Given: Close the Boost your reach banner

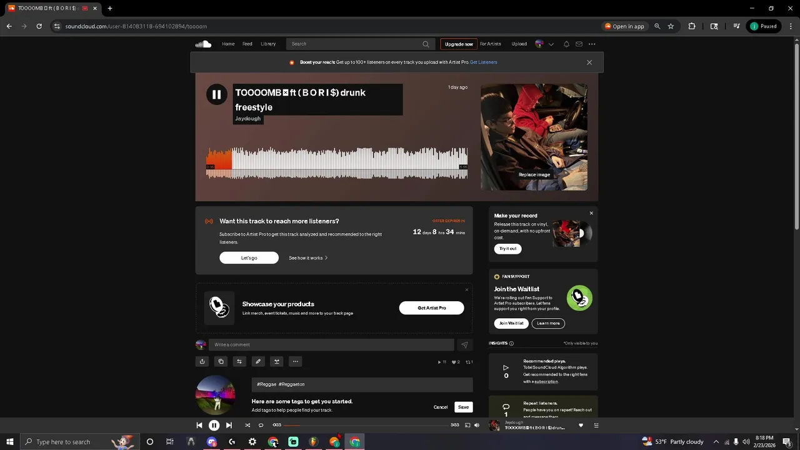Looking at the screenshot, I should point(589,62).
